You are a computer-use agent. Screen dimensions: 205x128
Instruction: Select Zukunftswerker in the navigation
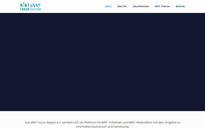click(x=141, y=6)
